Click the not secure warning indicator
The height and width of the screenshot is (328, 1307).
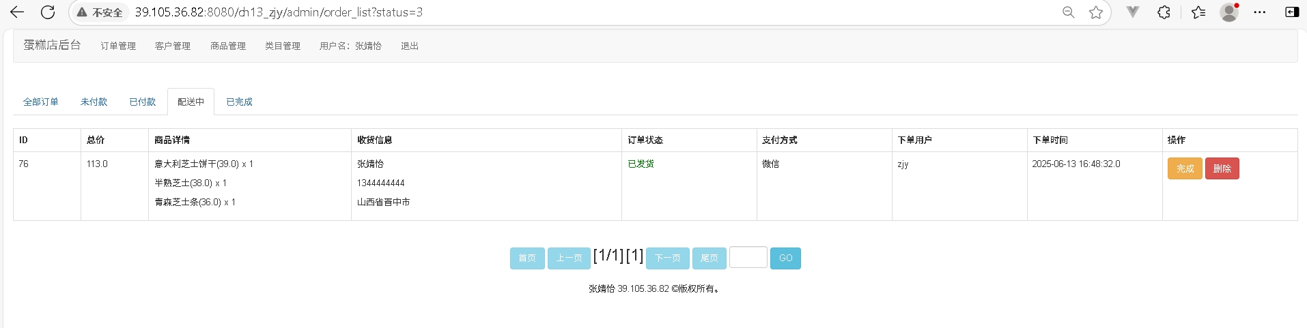100,12
